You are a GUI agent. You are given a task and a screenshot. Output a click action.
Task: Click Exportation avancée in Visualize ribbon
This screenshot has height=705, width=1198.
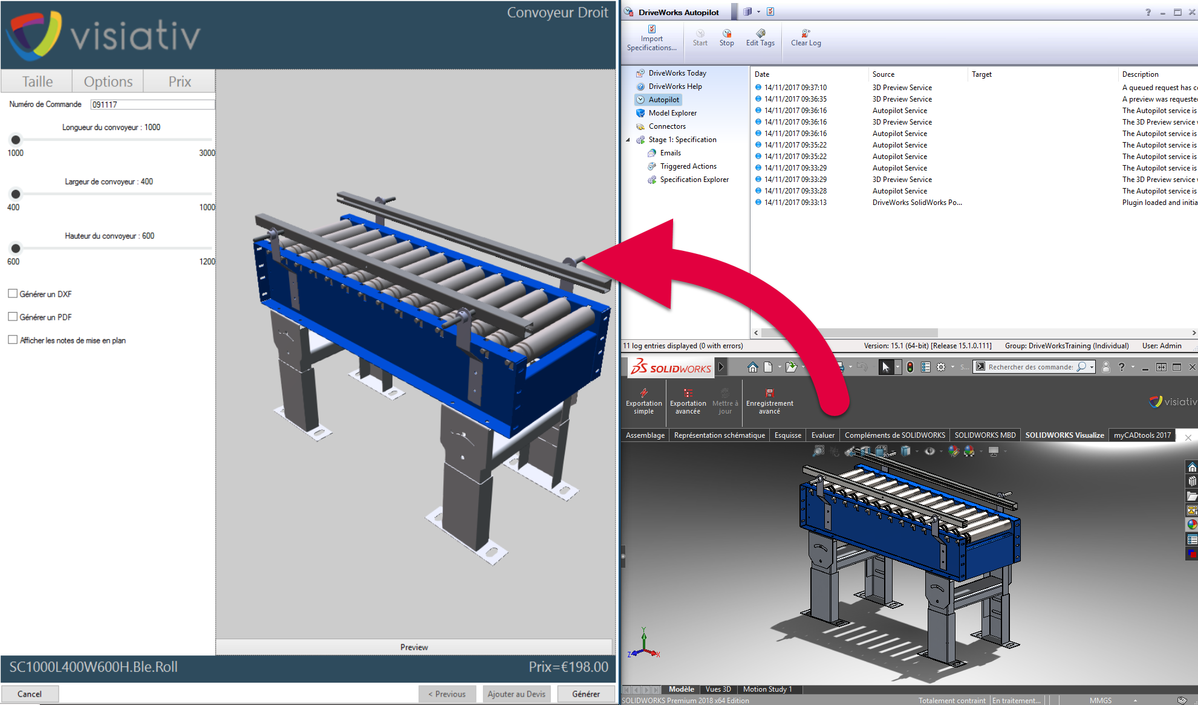[x=688, y=401]
